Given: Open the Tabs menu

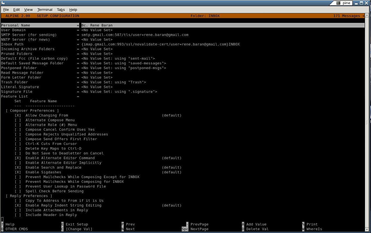Looking at the screenshot, I should [x=61, y=9].
